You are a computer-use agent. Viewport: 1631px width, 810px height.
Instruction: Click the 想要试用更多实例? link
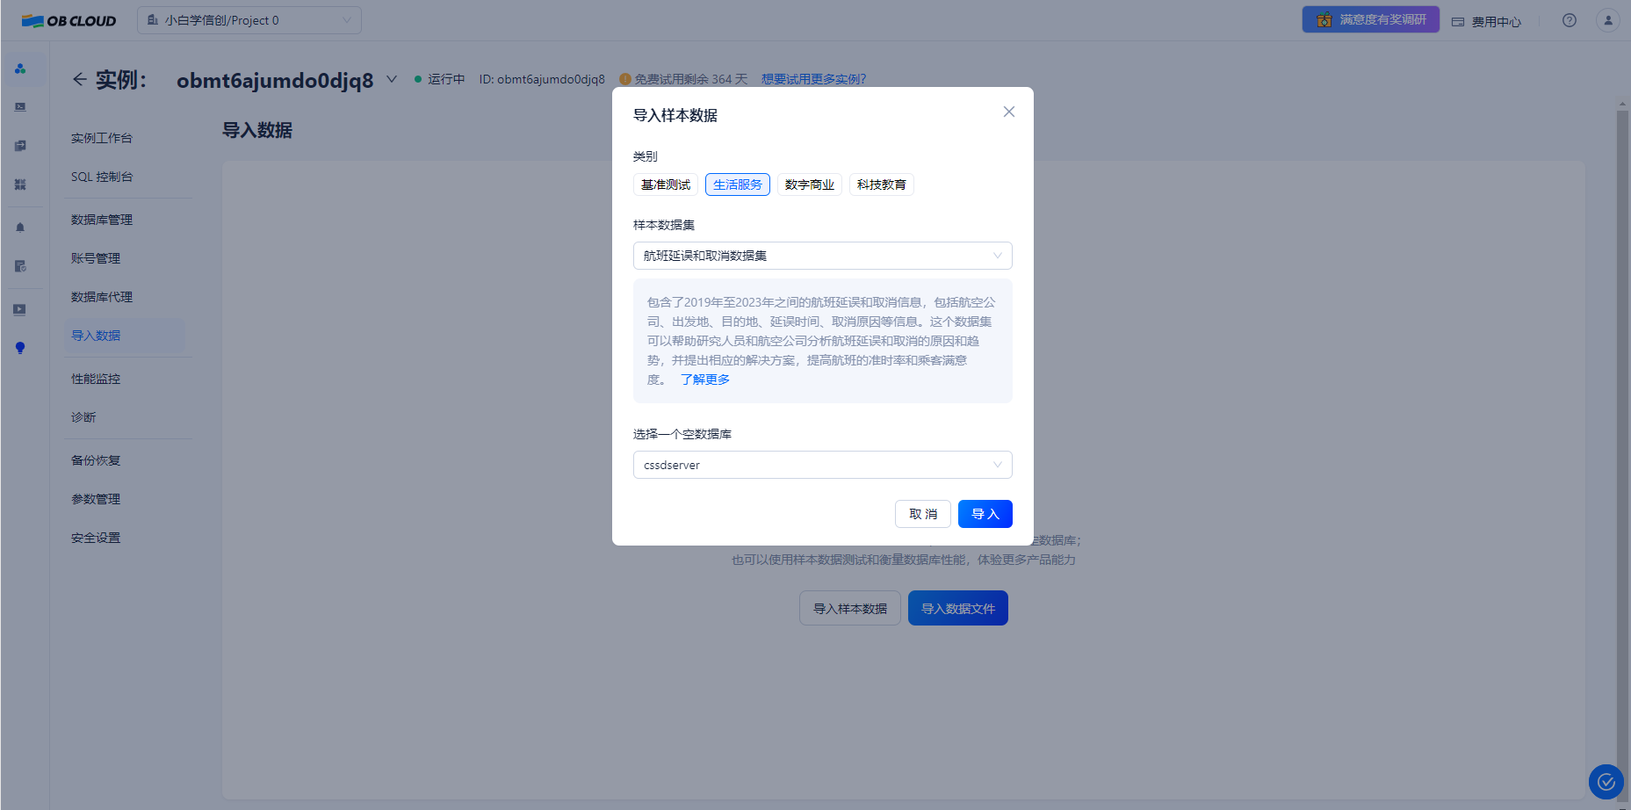(813, 79)
